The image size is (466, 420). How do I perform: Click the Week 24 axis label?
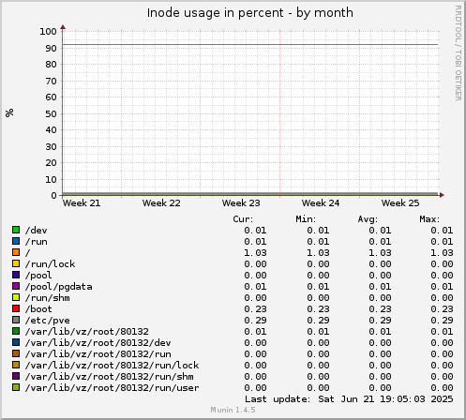click(x=321, y=203)
